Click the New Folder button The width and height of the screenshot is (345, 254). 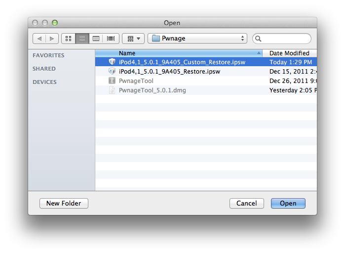(x=64, y=203)
